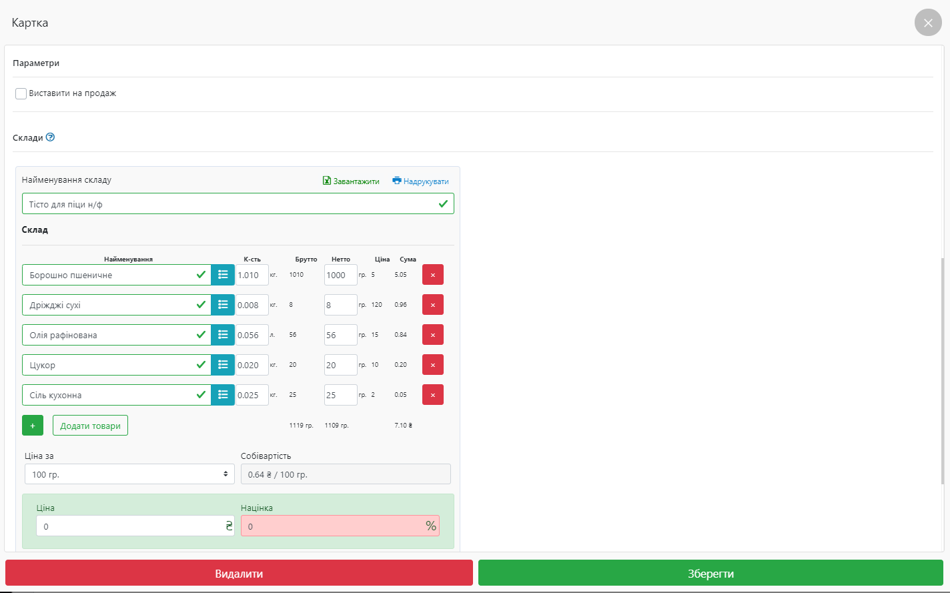Click list icon beside Олія рафінована

(x=223, y=335)
